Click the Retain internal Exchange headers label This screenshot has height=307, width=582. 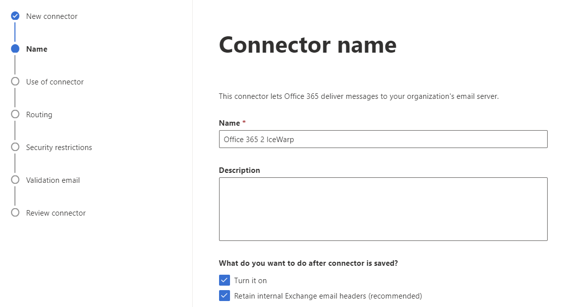[x=328, y=296]
